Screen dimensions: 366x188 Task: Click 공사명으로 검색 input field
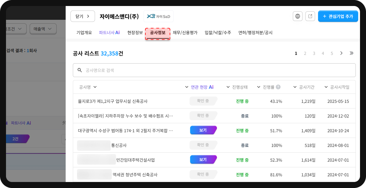click(214, 70)
